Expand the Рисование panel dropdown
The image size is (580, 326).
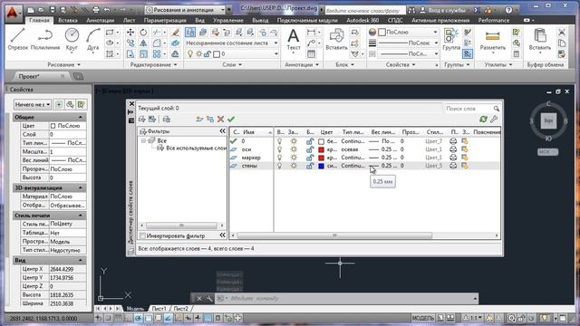click(64, 64)
